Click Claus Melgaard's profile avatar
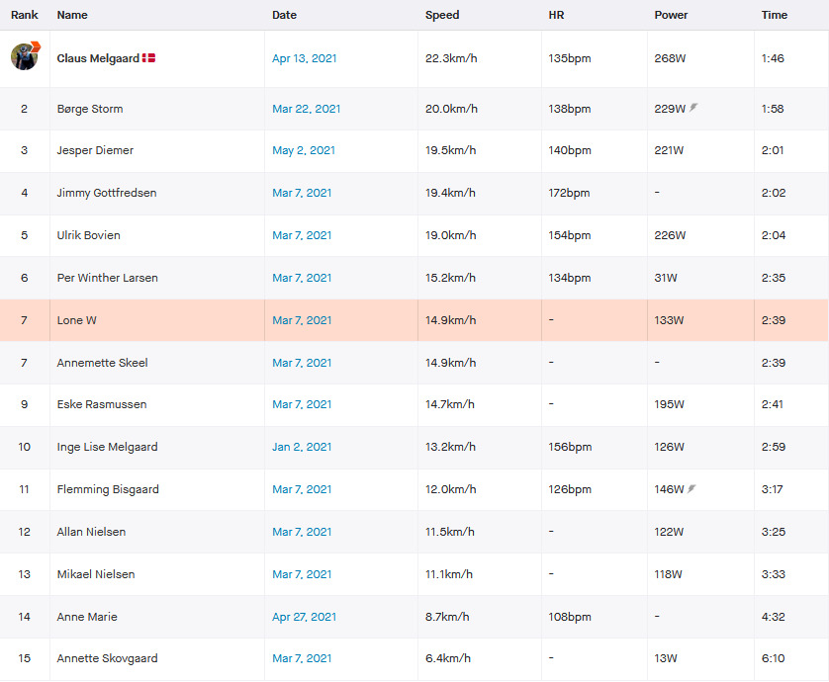 pos(25,56)
